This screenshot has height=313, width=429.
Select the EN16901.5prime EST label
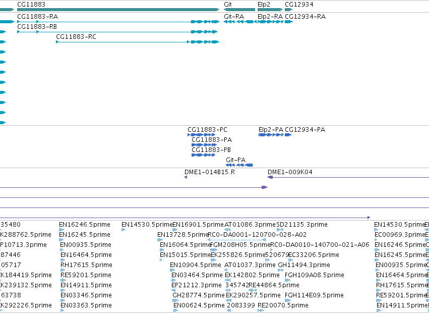point(198,225)
